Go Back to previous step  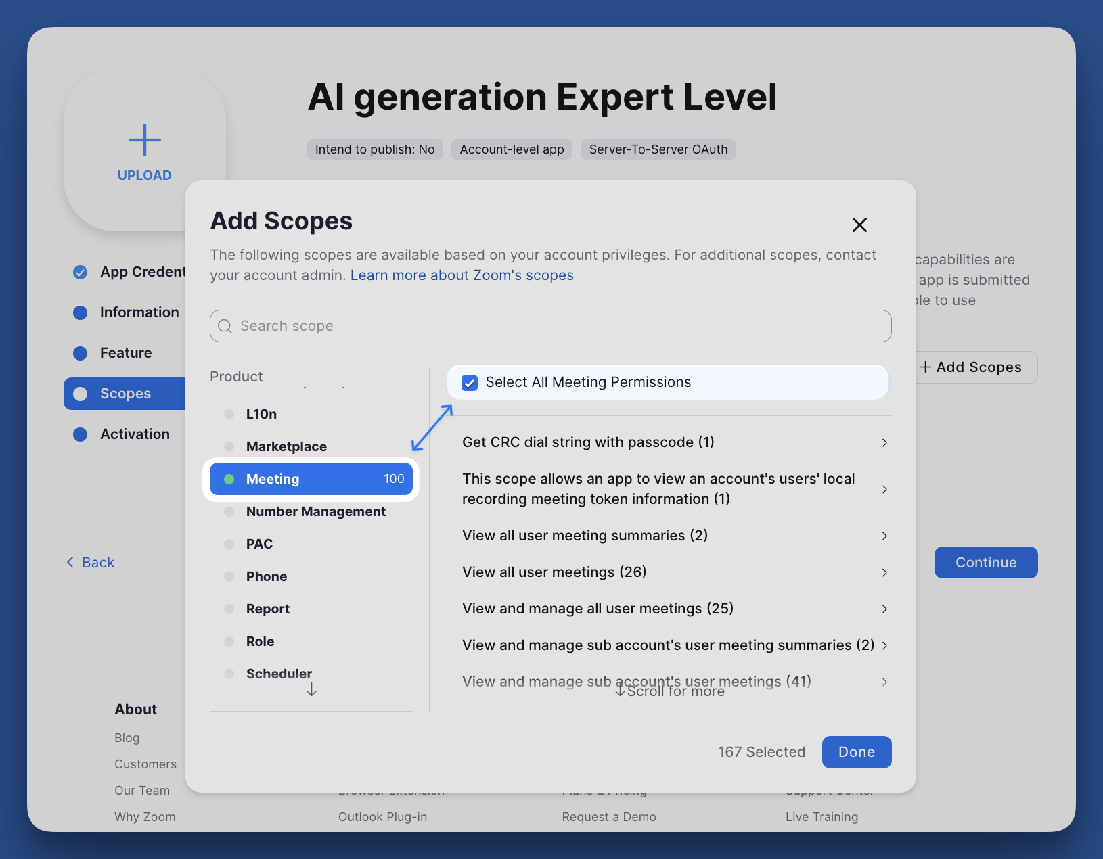tap(91, 563)
